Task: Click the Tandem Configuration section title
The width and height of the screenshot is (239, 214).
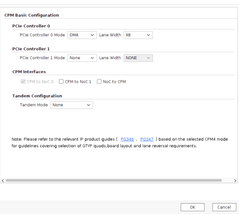Action: click(37, 96)
